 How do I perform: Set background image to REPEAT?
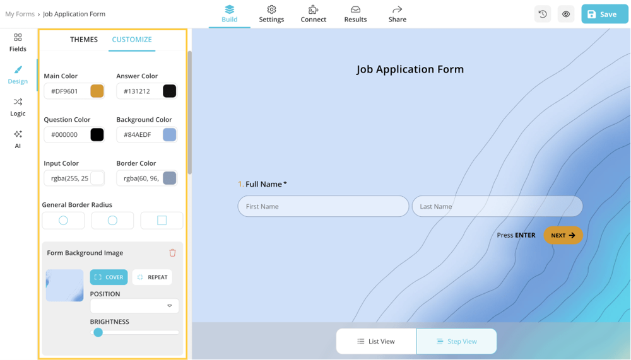click(152, 277)
